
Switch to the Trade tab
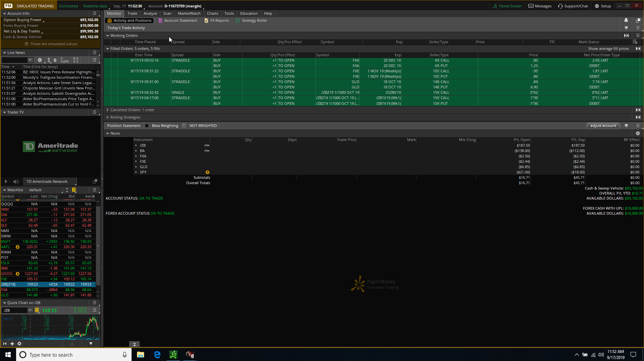[132, 13]
